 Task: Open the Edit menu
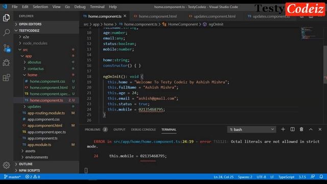tap(25, 7)
